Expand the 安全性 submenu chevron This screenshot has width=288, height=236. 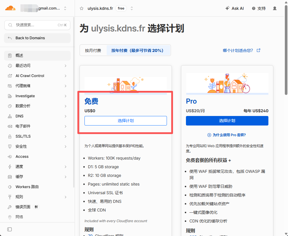pyautogui.click(x=65, y=147)
